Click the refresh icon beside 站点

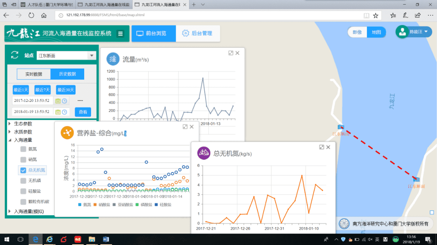point(15,55)
